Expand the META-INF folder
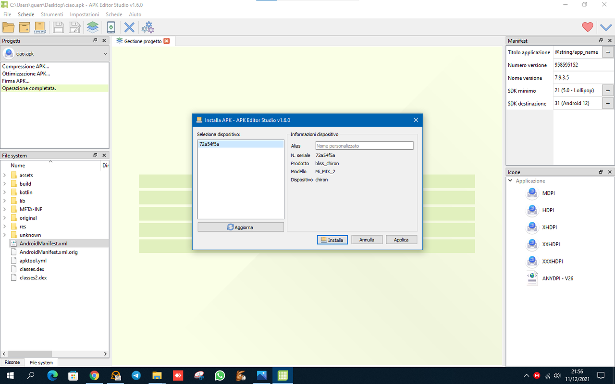The width and height of the screenshot is (615, 384). (4, 209)
